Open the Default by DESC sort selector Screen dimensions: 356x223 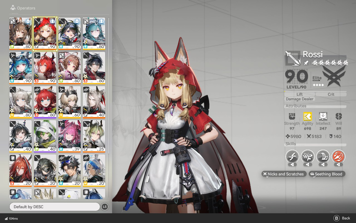55,207
